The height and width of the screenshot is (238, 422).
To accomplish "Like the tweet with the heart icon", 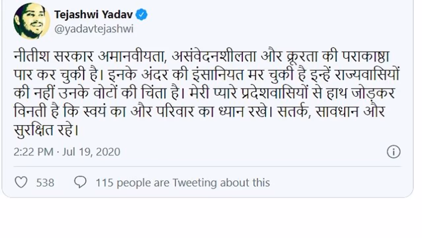I will click(21, 182).
